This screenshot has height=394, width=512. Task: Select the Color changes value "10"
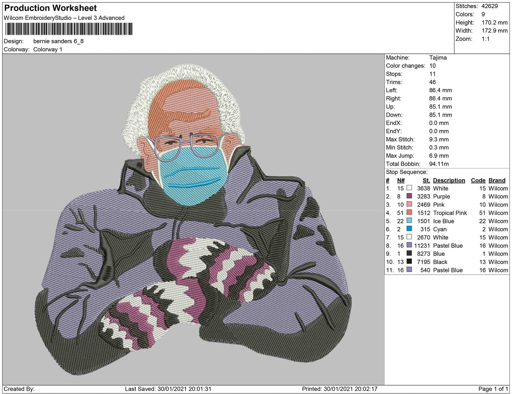(433, 66)
